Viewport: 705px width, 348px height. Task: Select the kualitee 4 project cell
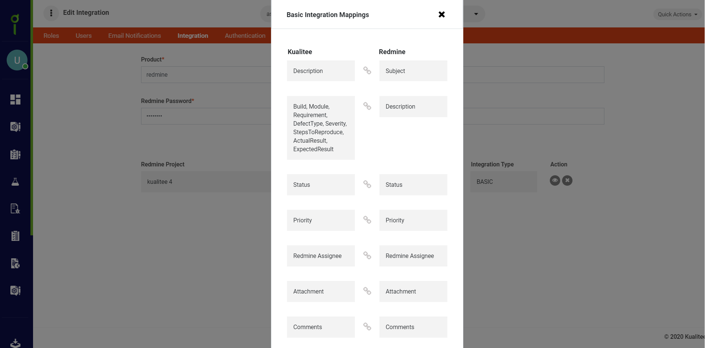(x=206, y=182)
